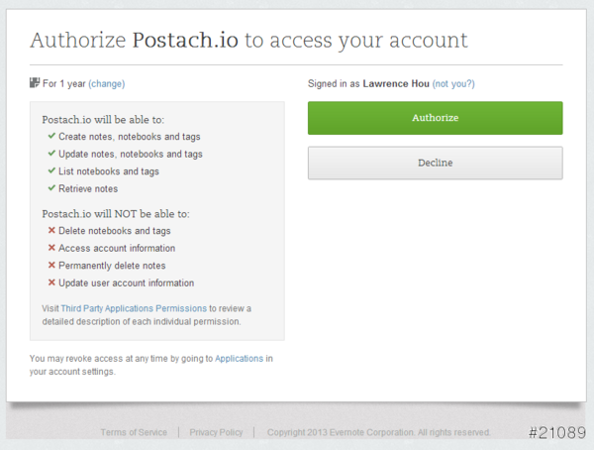Click red X beside Update user account information
The width and height of the screenshot is (594, 450).
pyautogui.click(x=51, y=282)
